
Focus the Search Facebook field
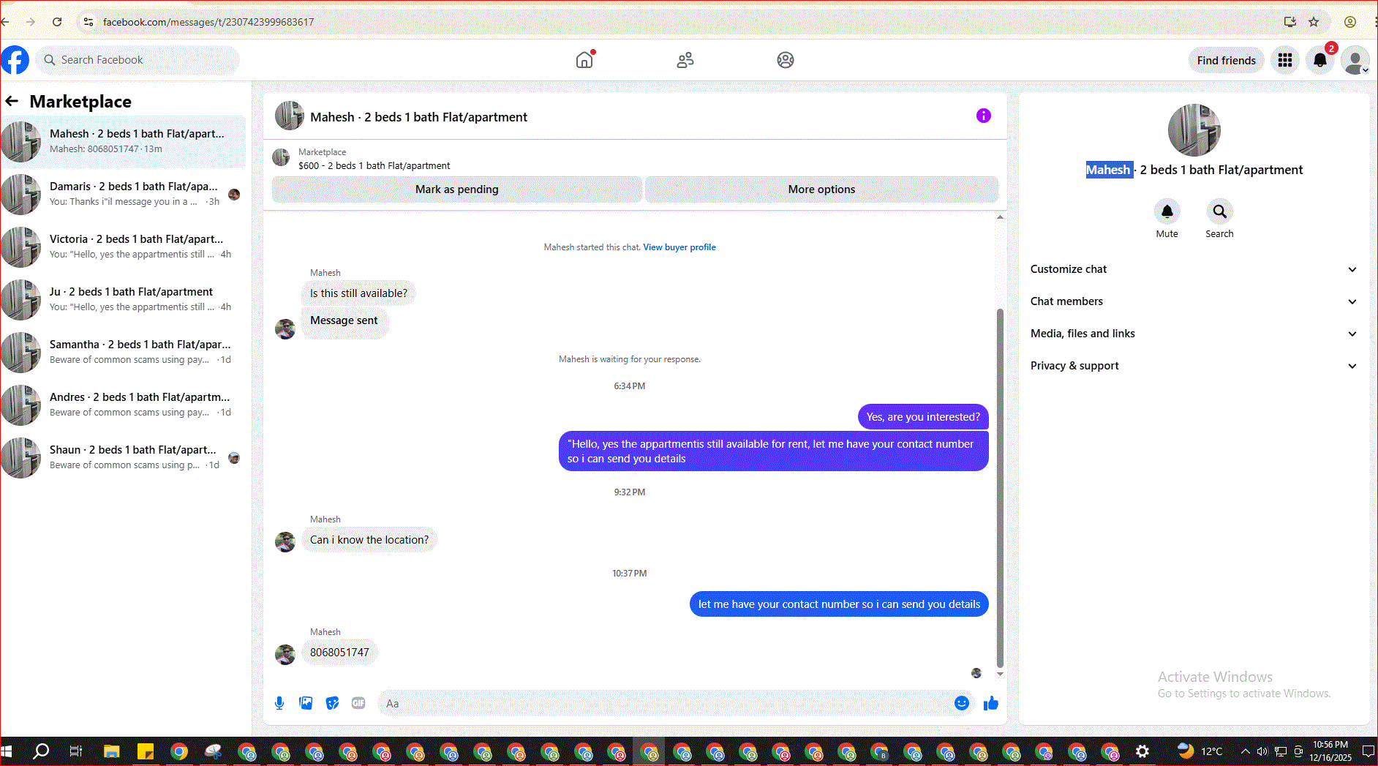[138, 60]
